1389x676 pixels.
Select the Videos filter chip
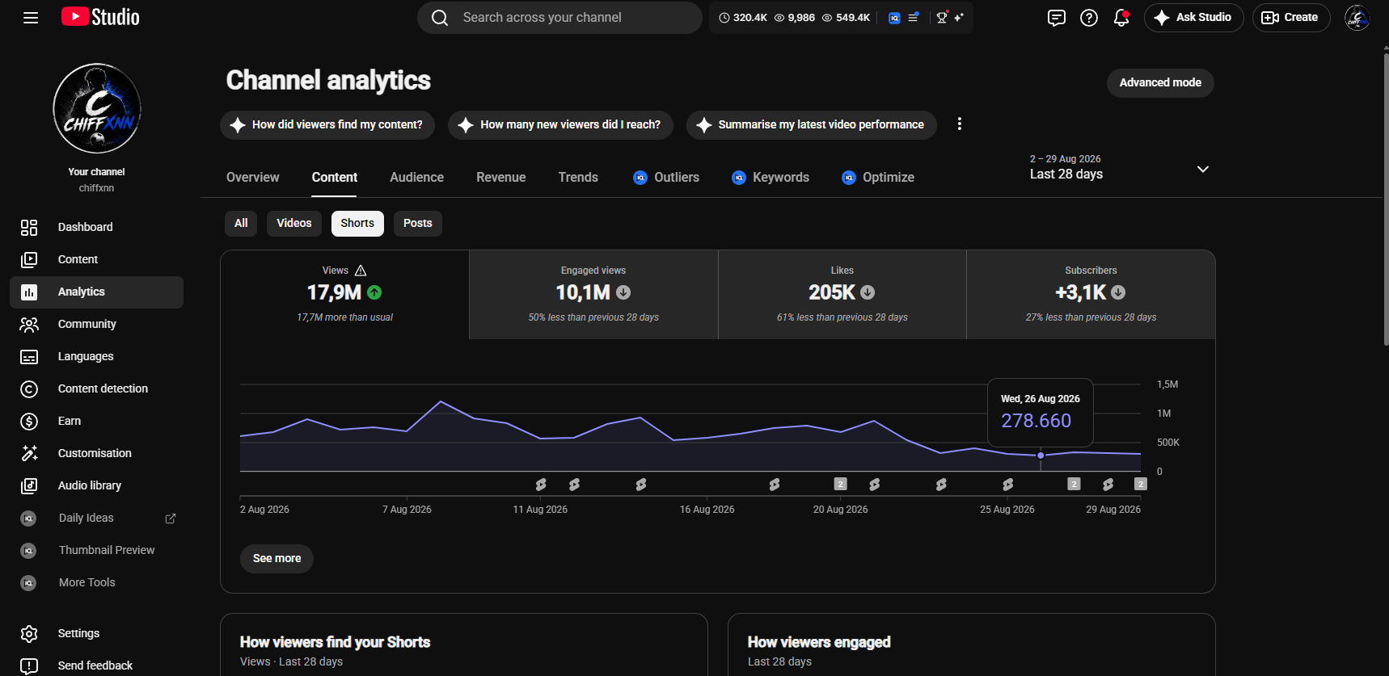coord(294,224)
